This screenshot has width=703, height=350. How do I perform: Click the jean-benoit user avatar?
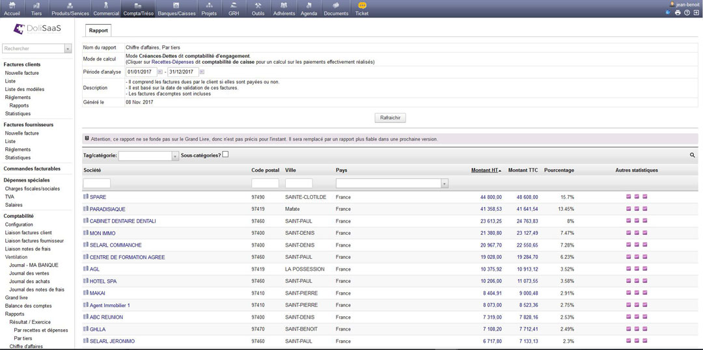672,4
